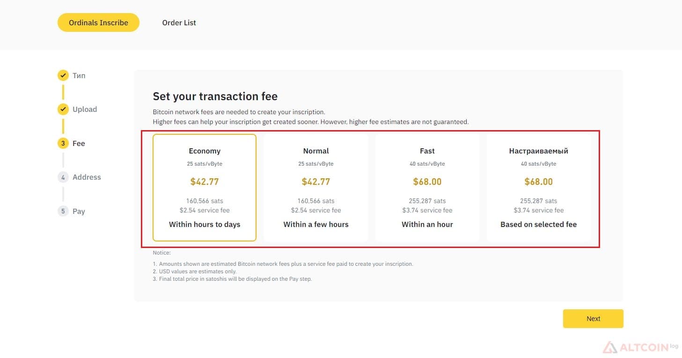Viewport: 682px width, 358px height.
Task: Click the Тип step checkmark icon
Action: (63, 75)
